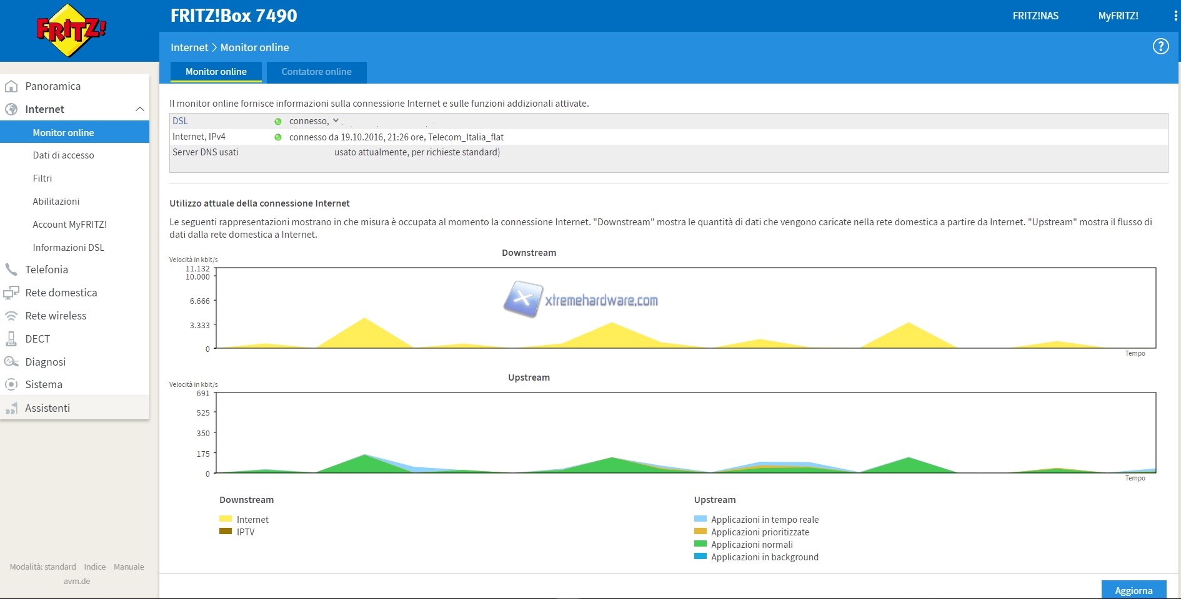This screenshot has height=599, width=1181.
Task: Open Informazioni DSL in sidebar
Action: [68, 248]
